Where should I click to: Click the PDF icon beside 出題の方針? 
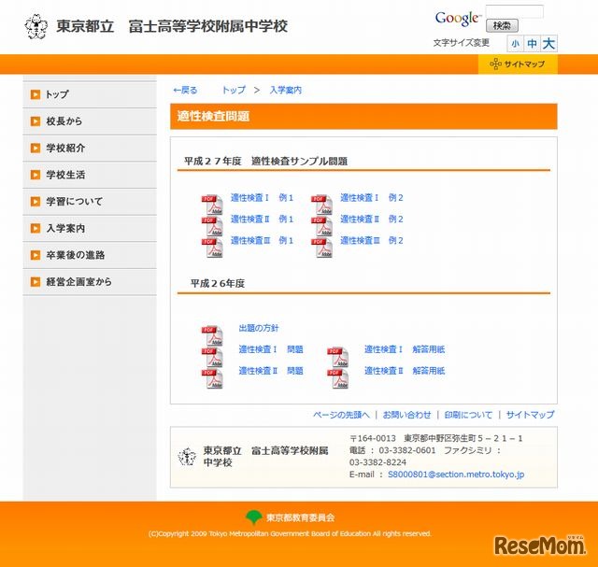pyautogui.click(x=212, y=335)
